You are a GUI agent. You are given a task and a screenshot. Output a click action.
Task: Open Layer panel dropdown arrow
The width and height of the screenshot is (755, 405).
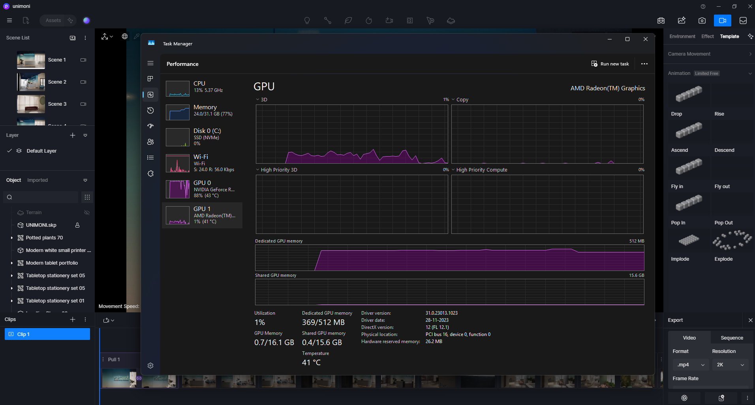coord(85,135)
